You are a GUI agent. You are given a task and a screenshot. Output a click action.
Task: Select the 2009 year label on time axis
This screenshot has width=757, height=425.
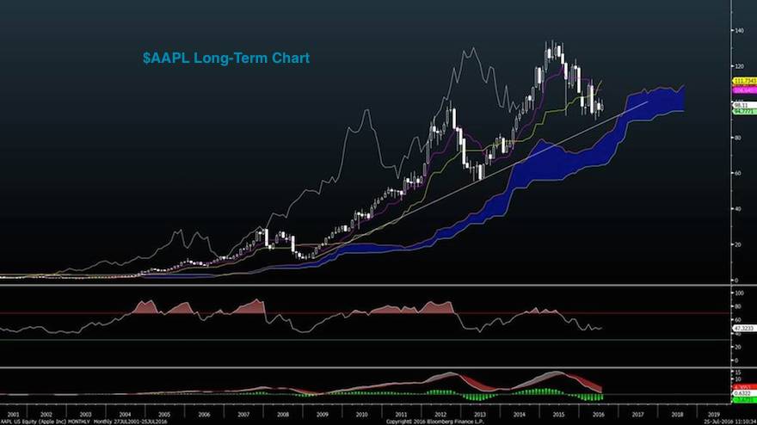(323, 415)
